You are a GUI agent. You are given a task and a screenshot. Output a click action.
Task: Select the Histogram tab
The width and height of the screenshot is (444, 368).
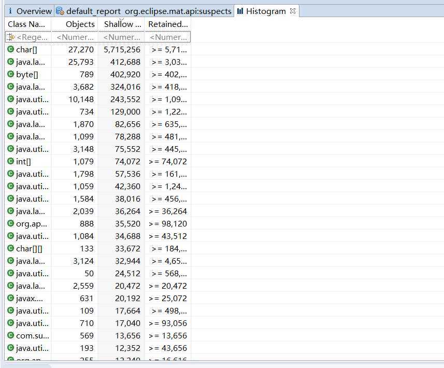[x=266, y=11]
